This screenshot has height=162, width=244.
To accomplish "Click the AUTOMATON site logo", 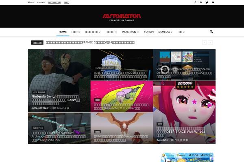I will coord(122,17).
